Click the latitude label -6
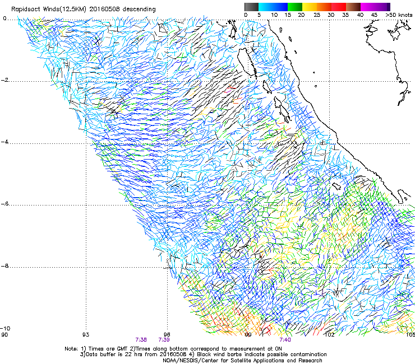The width and height of the screenshot is (415, 364). coord(5,204)
